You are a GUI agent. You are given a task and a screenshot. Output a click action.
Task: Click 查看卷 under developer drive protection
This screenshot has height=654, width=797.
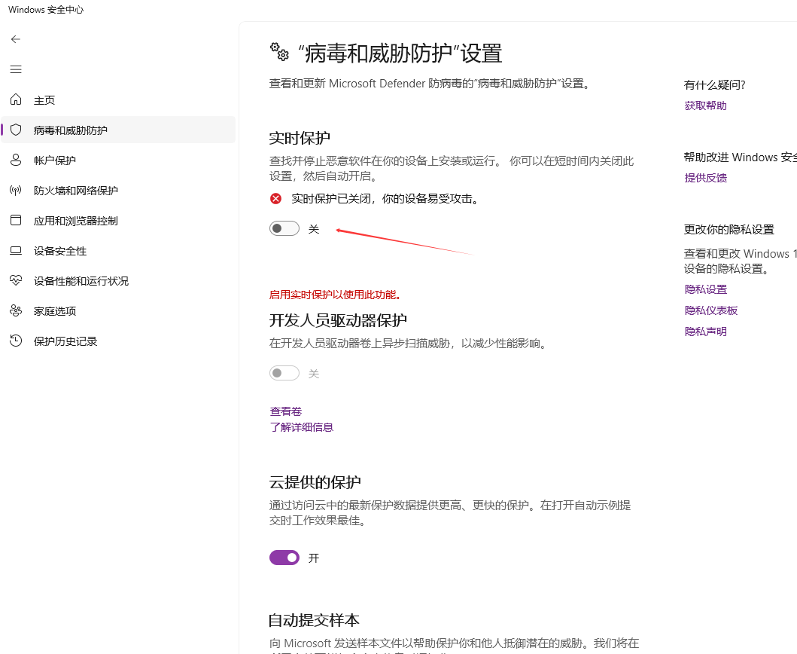(285, 411)
